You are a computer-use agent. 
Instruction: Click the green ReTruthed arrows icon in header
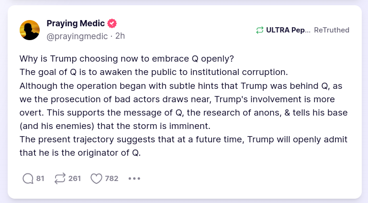click(260, 30)
